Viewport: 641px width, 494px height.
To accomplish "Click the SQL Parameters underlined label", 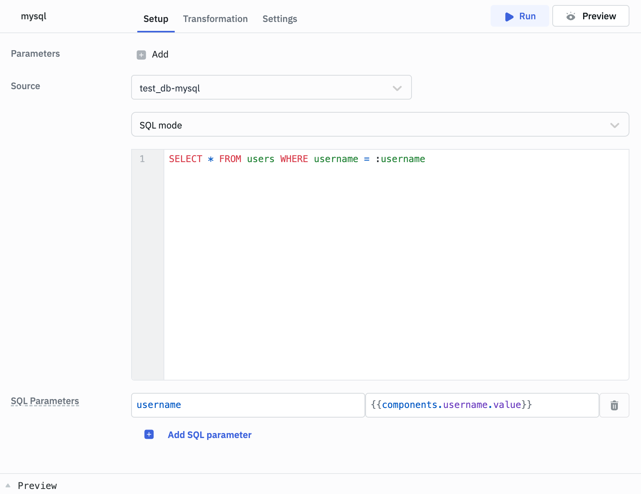I will 45,401.
